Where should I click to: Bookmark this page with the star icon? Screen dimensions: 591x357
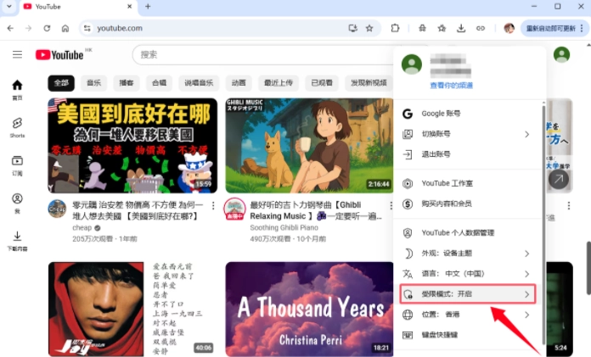coord(369,28)
